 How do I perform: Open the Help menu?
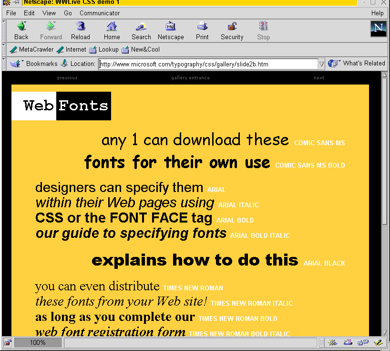coord(377,13)
